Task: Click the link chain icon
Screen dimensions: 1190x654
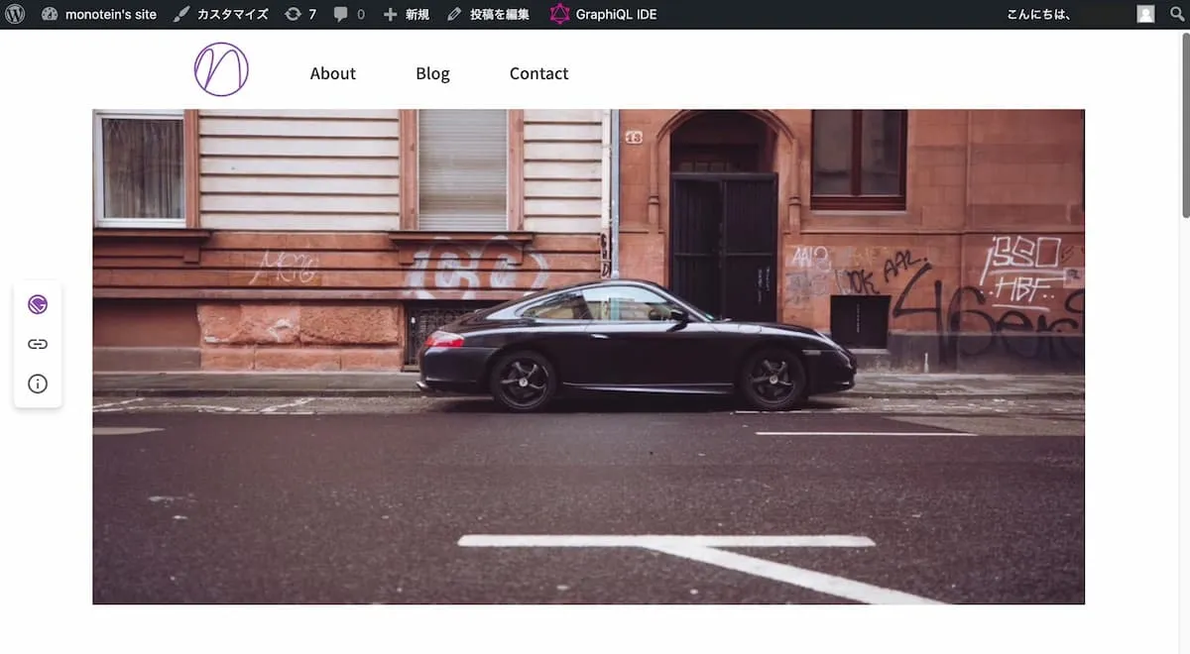Action: click(x=38, y=344)
